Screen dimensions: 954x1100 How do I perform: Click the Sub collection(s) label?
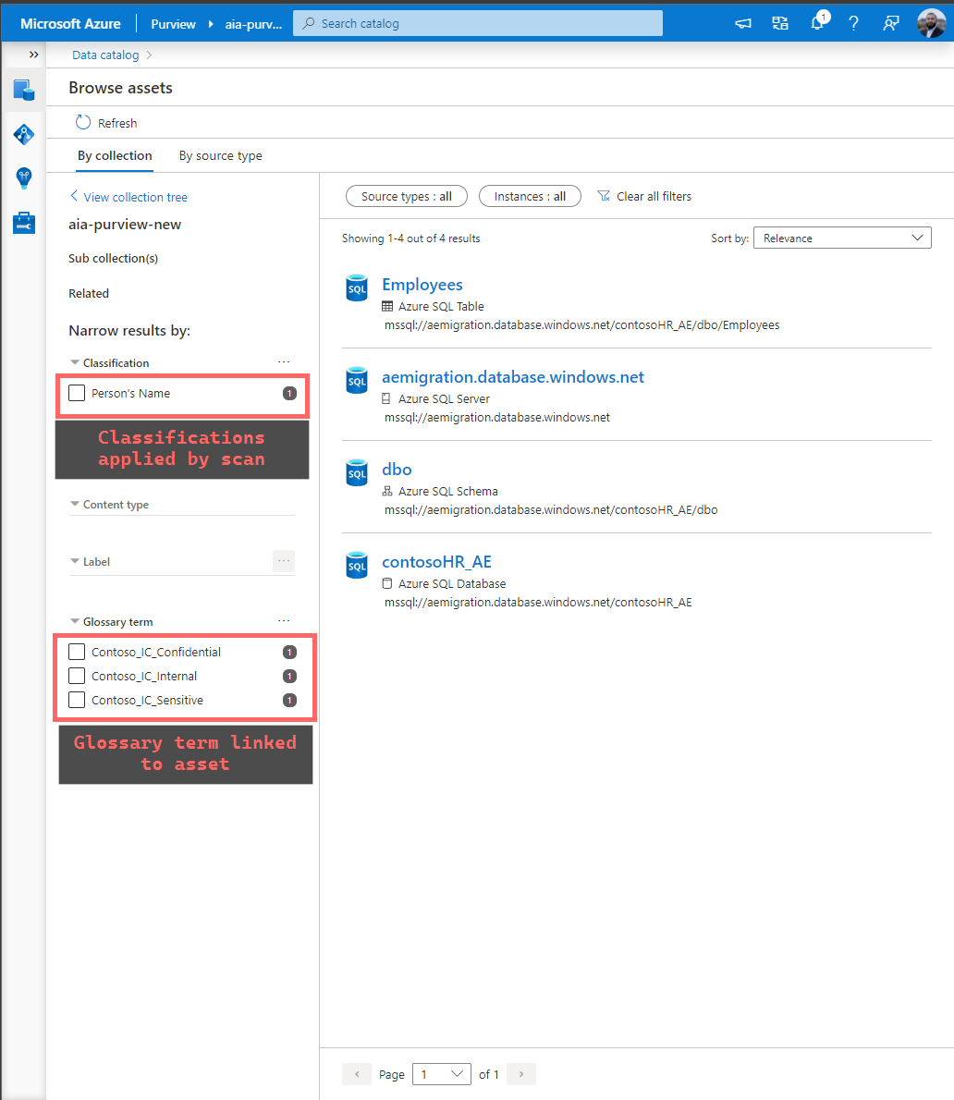point(113,258)
